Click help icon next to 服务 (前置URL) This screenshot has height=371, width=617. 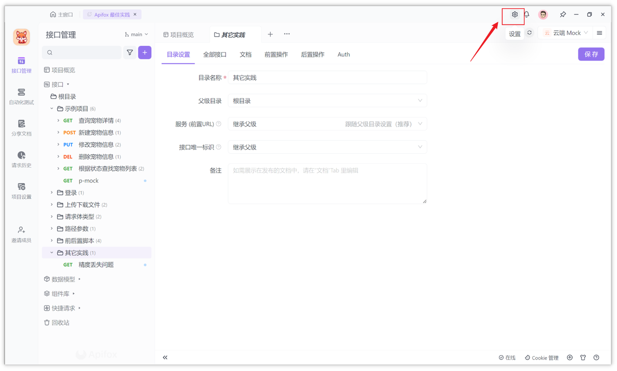pyautogui.click(x=219, y=124)
